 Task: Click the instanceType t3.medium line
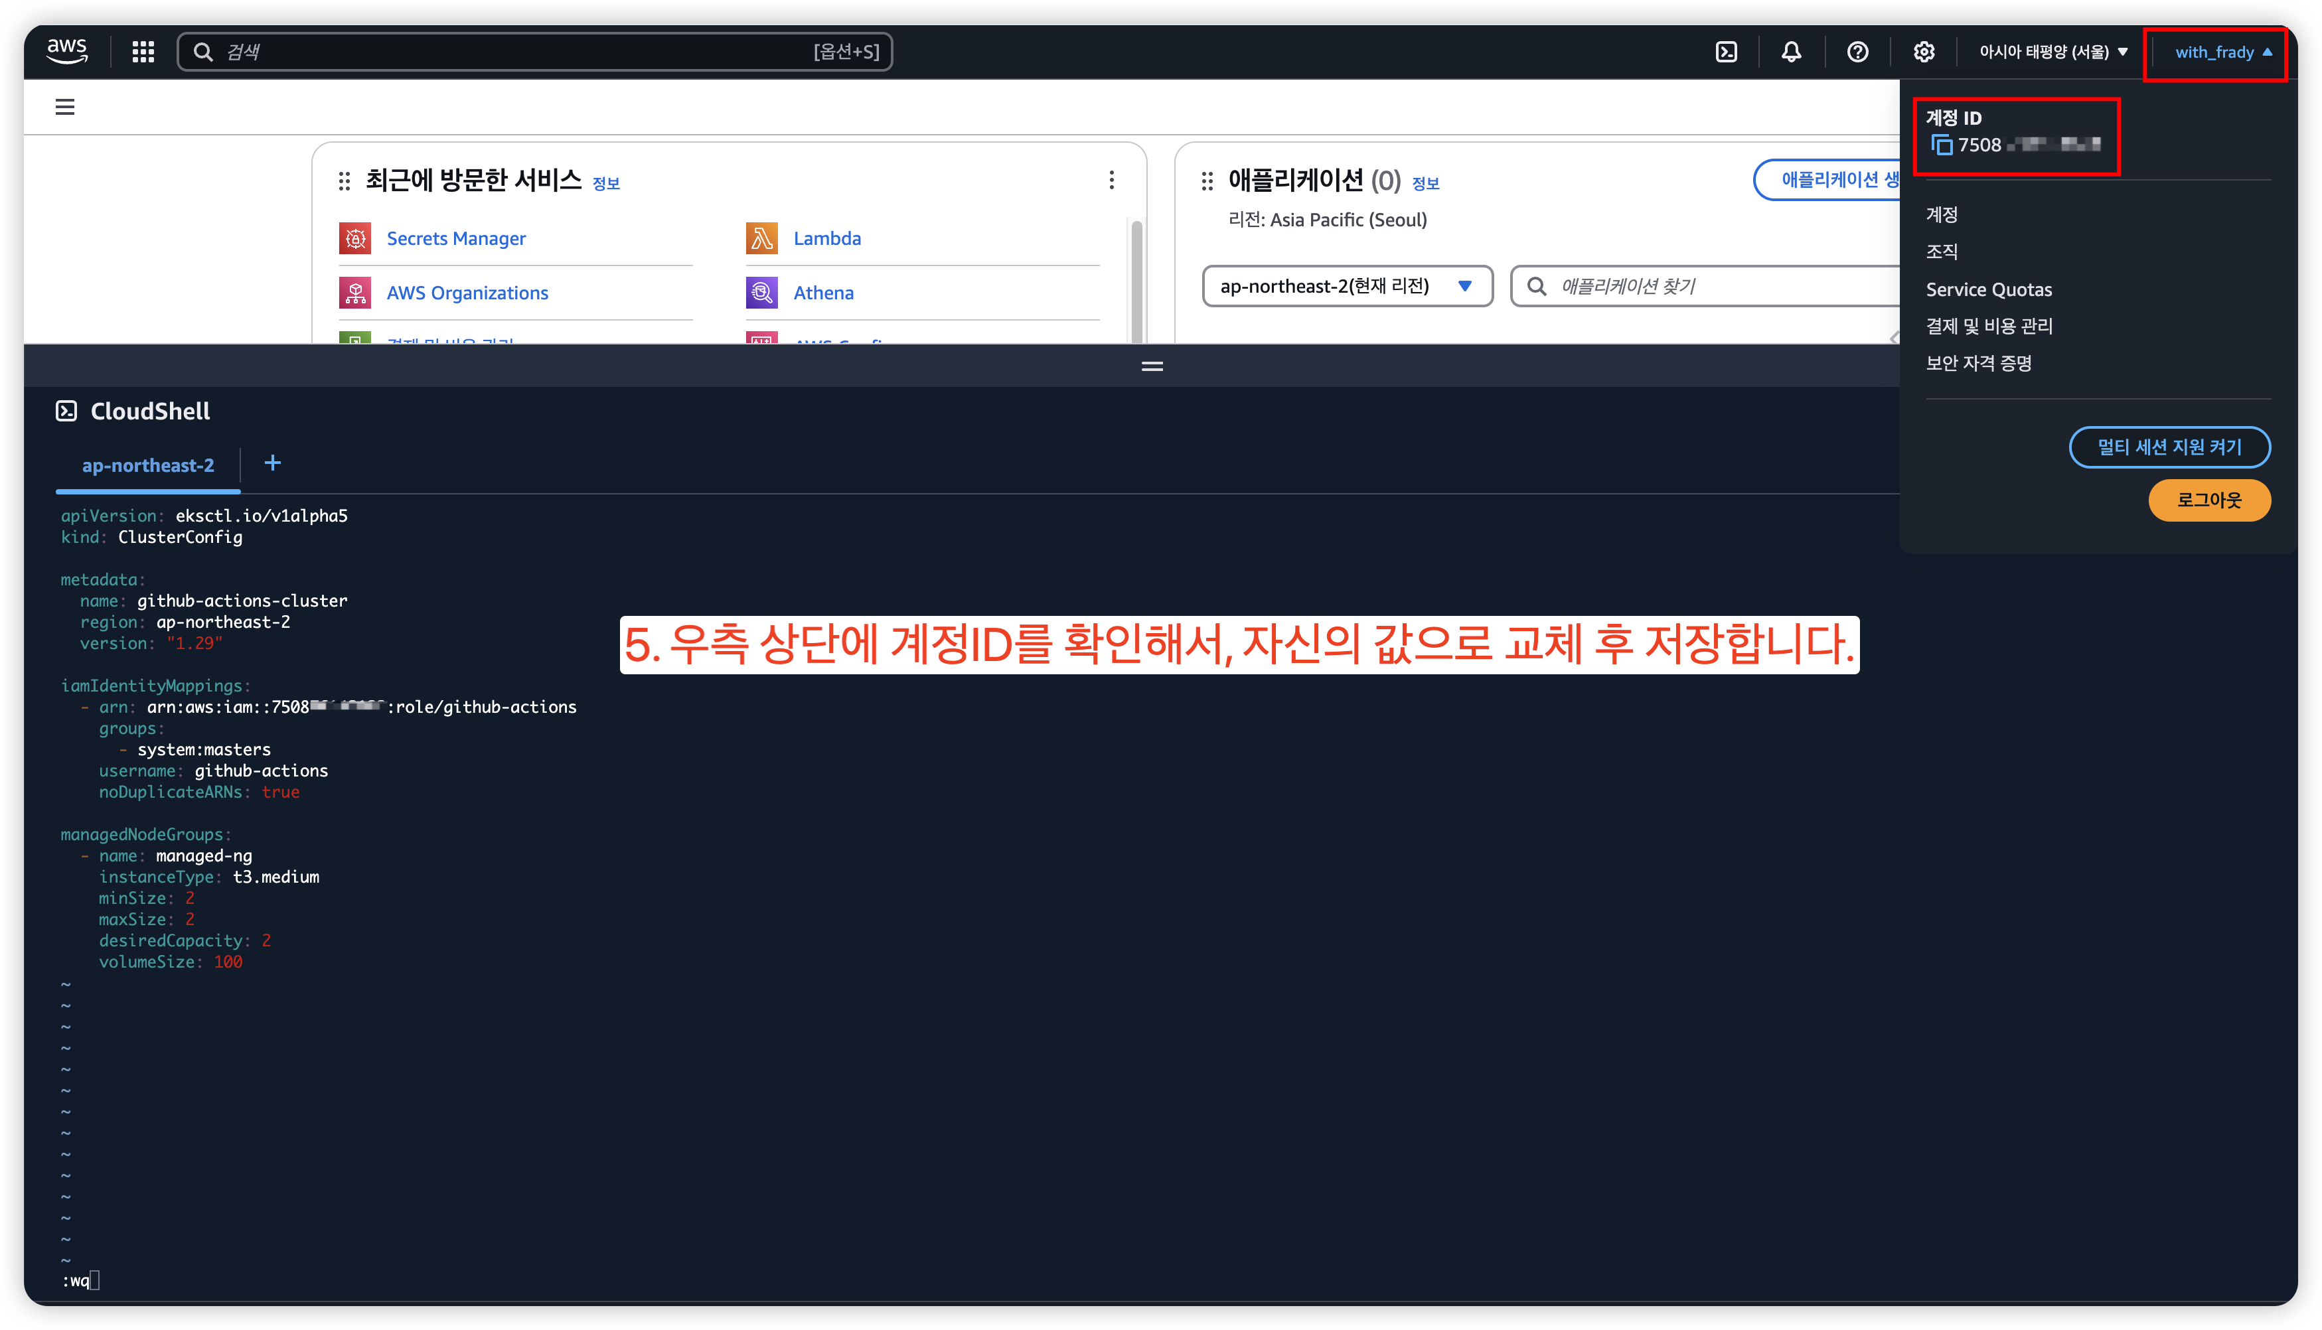click(x=209, y=877)
